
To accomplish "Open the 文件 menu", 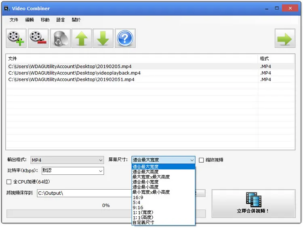I will [14, 20].
